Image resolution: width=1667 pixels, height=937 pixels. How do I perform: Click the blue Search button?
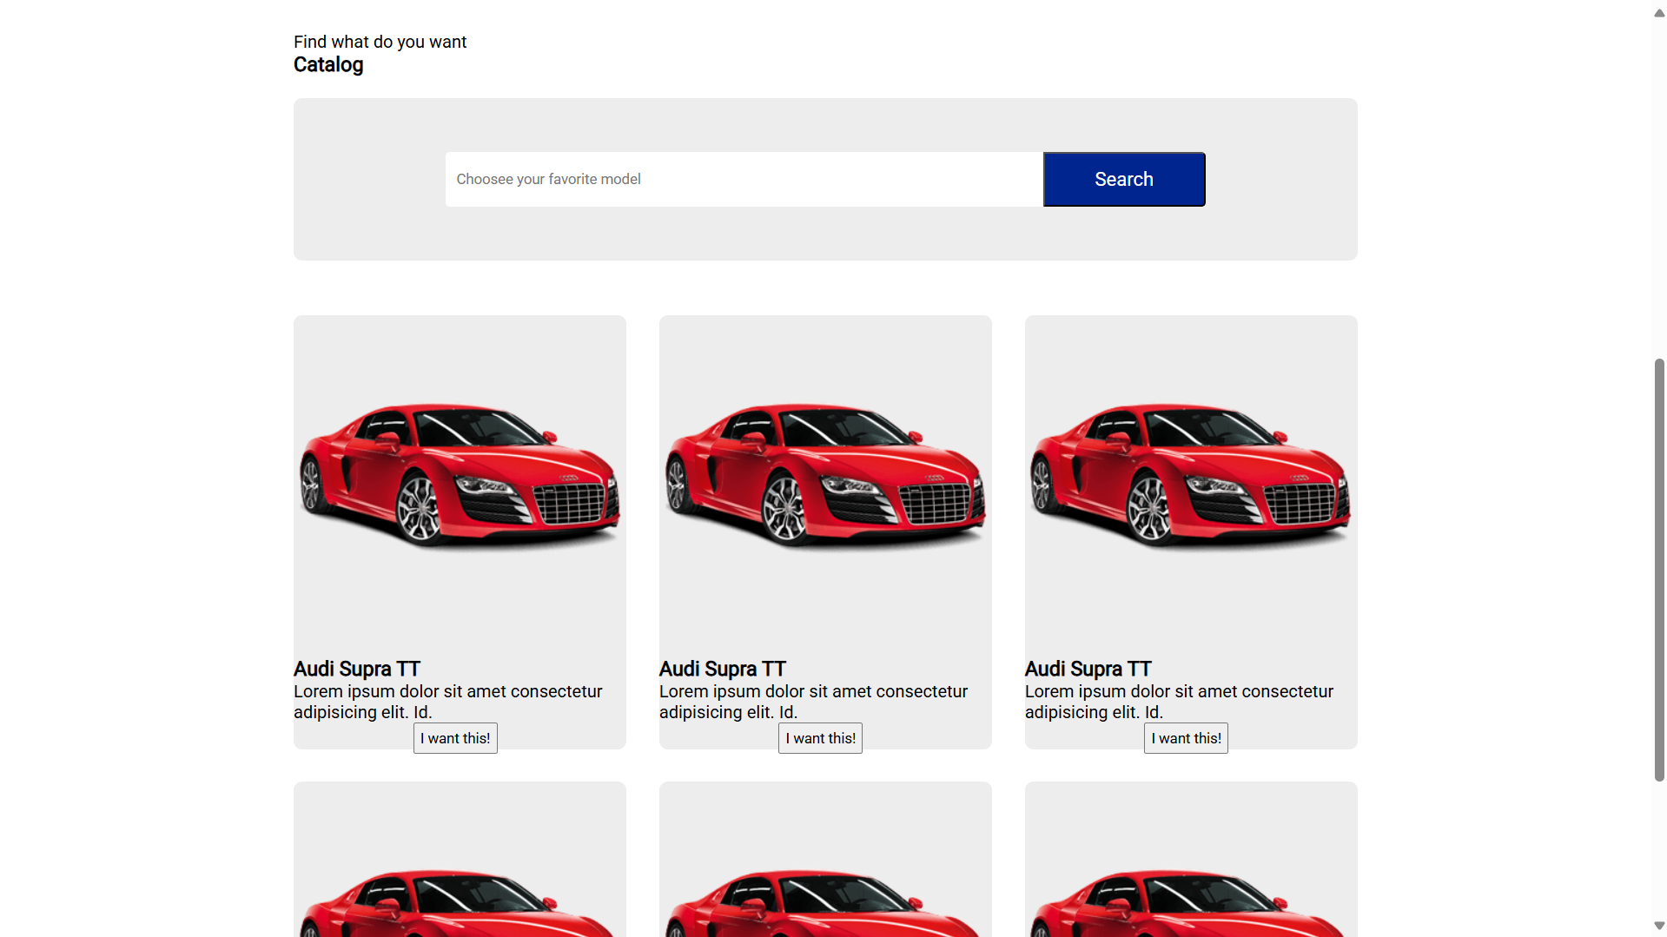coord(1123,179)
